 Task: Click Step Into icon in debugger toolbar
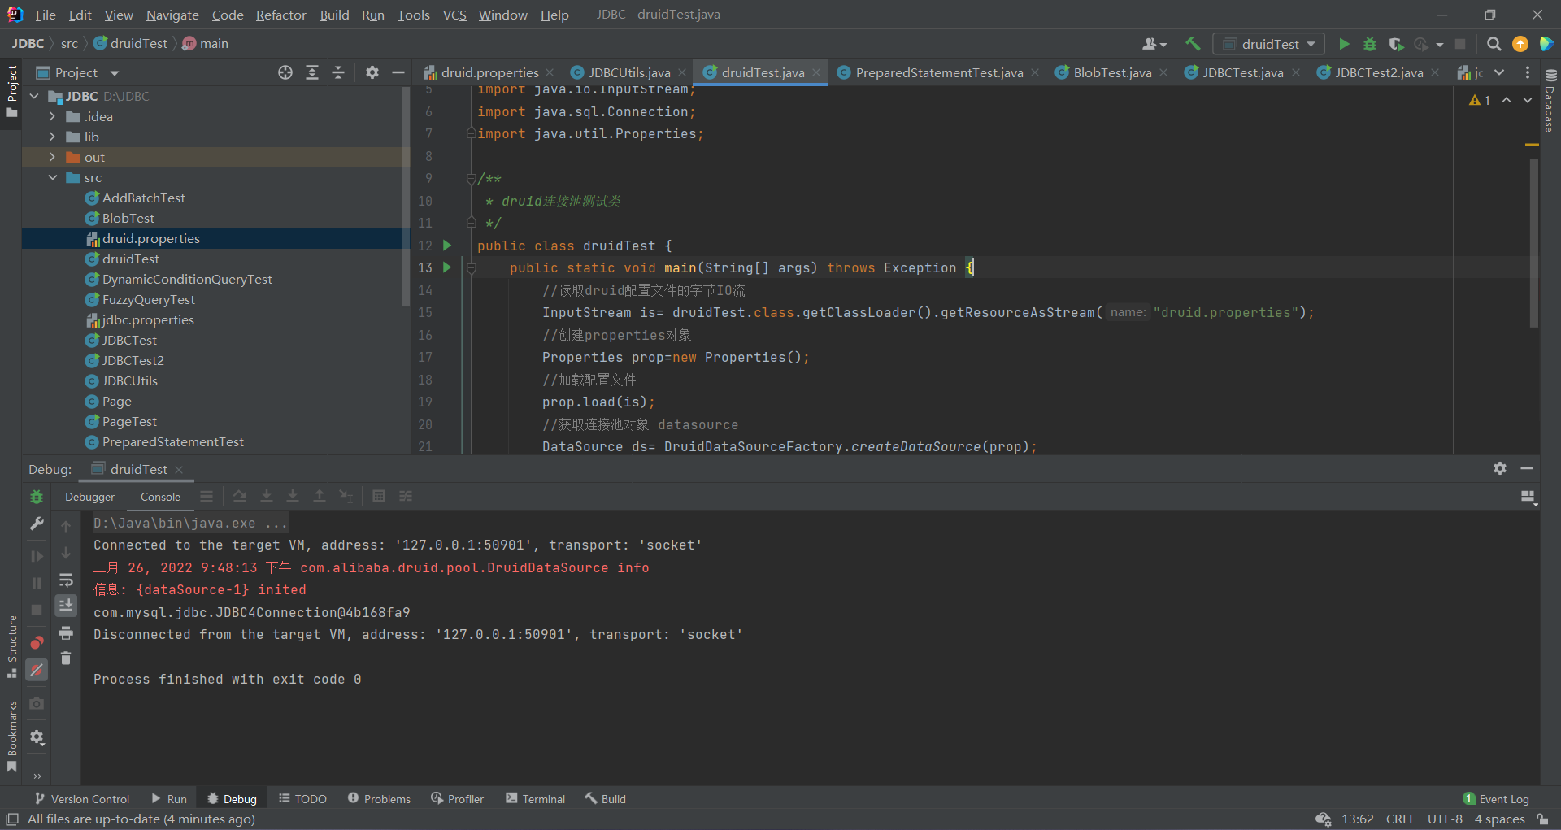(266, 496)
